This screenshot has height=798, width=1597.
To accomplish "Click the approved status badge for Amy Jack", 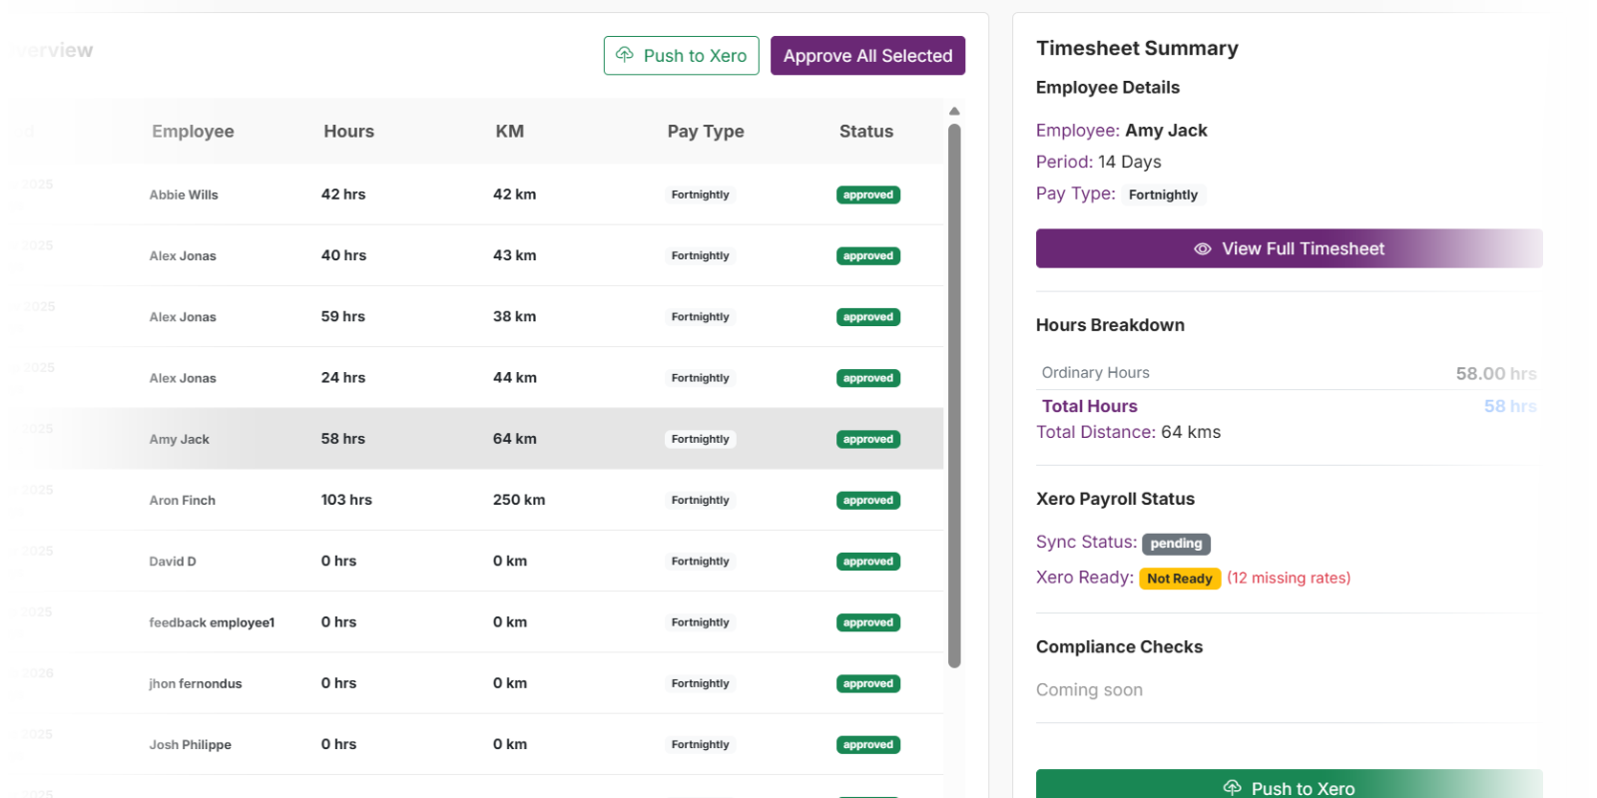I will coord(868,439).
